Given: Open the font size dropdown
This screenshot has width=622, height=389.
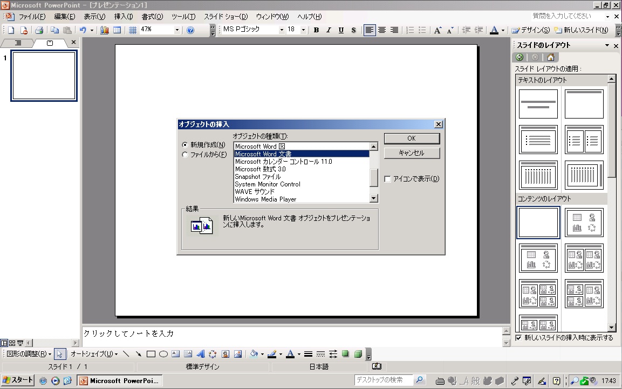Looking at the screenshot, I should pos(304,30).
